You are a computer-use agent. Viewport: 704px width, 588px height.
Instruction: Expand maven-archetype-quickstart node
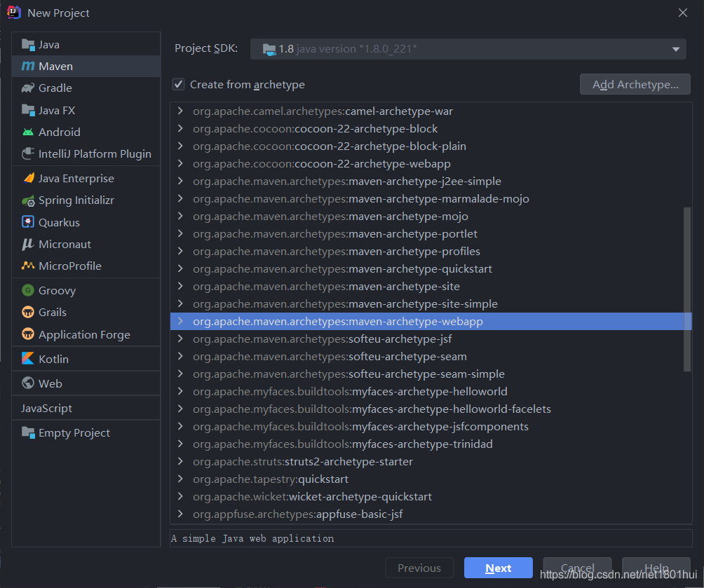(x=180, y=268)
